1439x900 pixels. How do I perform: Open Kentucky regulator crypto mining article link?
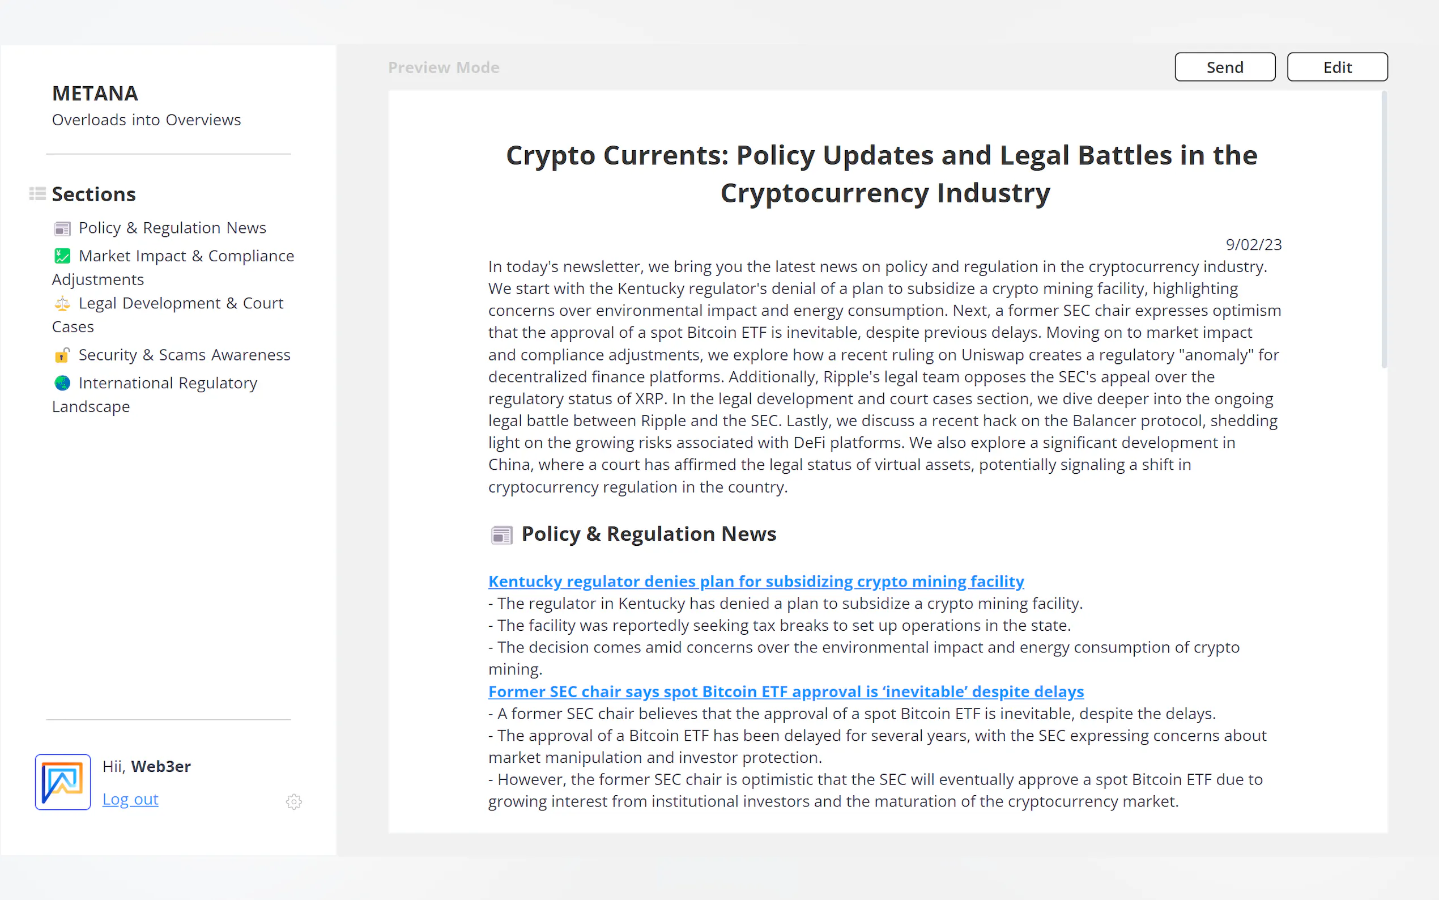click(x=756, y=581)
